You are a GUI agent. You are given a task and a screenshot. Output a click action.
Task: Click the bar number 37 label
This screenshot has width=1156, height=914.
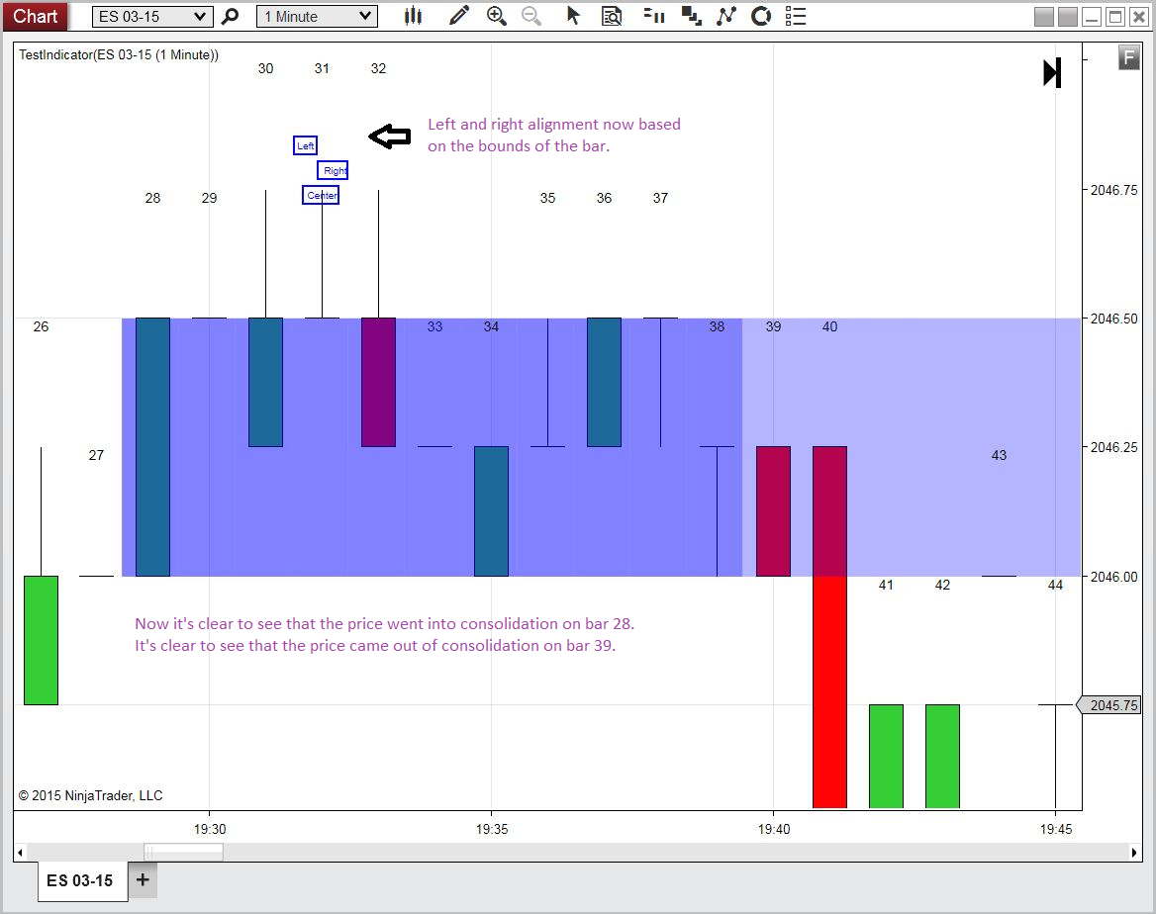tap(660, 198)
